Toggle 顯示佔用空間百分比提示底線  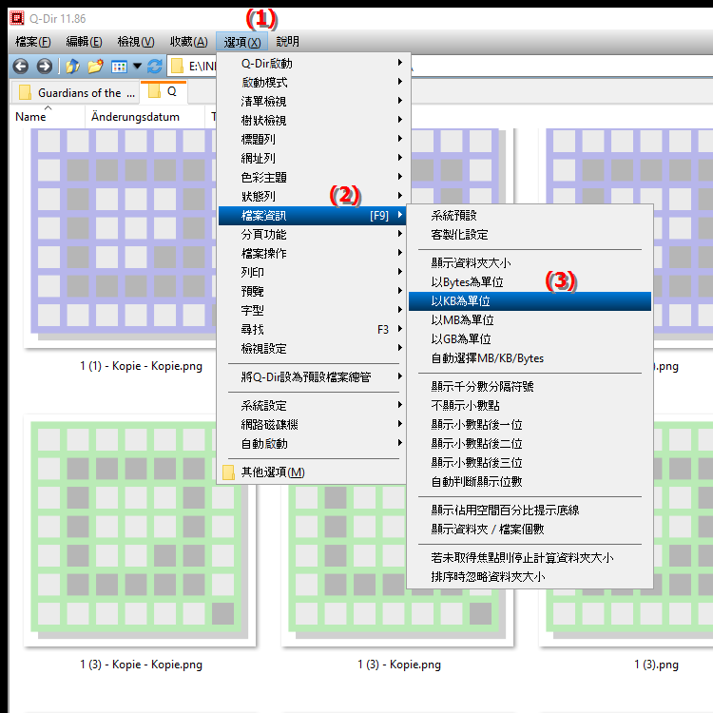[530, 511]
